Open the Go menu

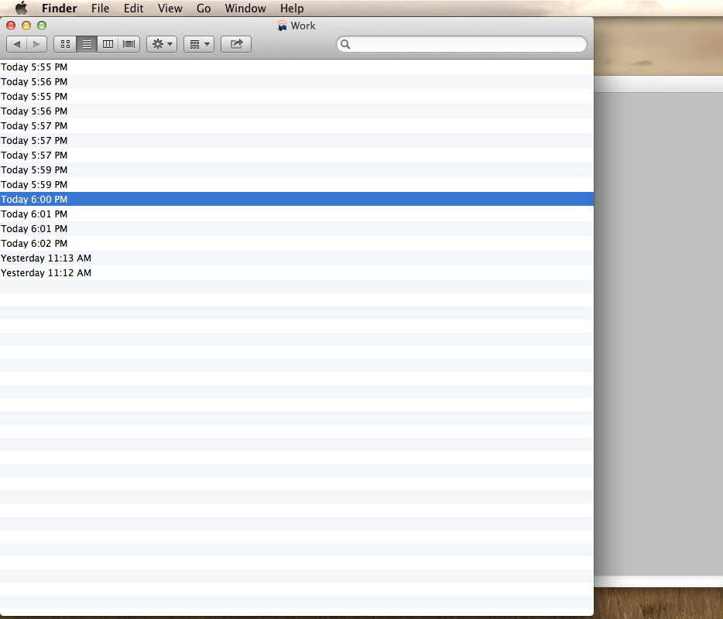(x=204, y=9)
